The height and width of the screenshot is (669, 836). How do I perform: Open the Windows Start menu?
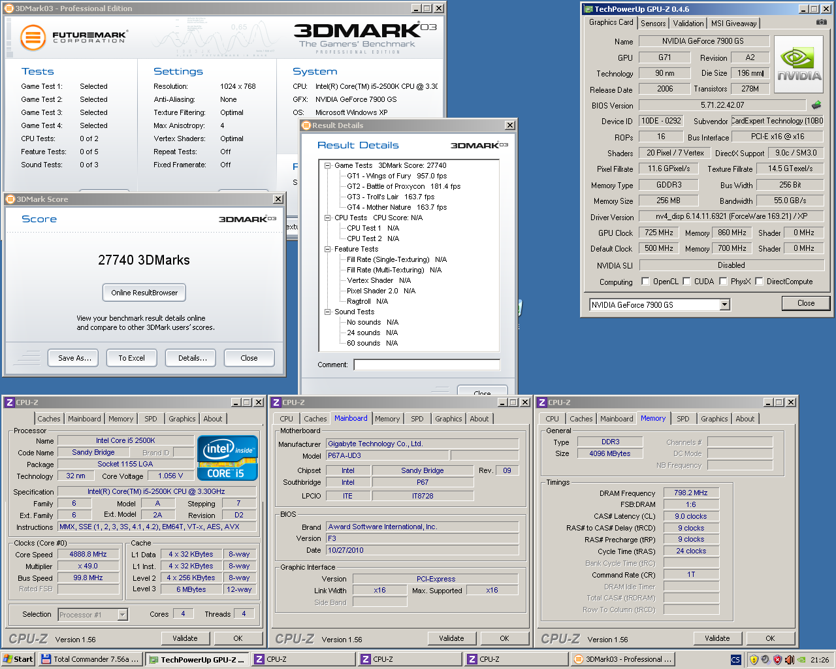click(x=18, y=660)
